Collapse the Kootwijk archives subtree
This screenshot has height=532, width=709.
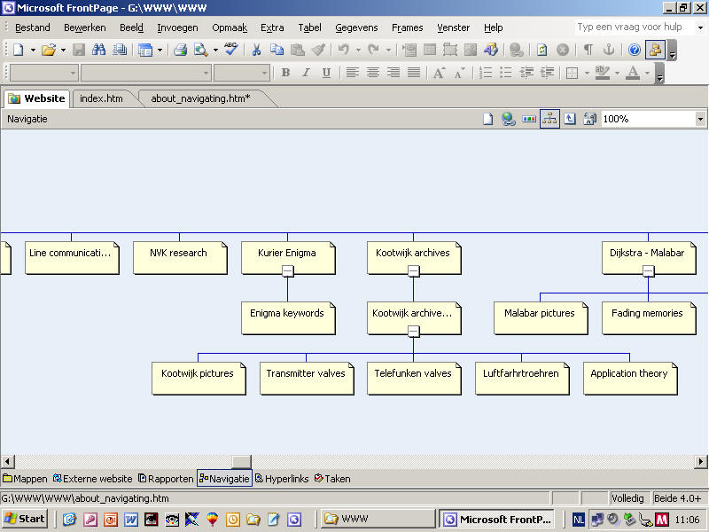coord(414,271)
